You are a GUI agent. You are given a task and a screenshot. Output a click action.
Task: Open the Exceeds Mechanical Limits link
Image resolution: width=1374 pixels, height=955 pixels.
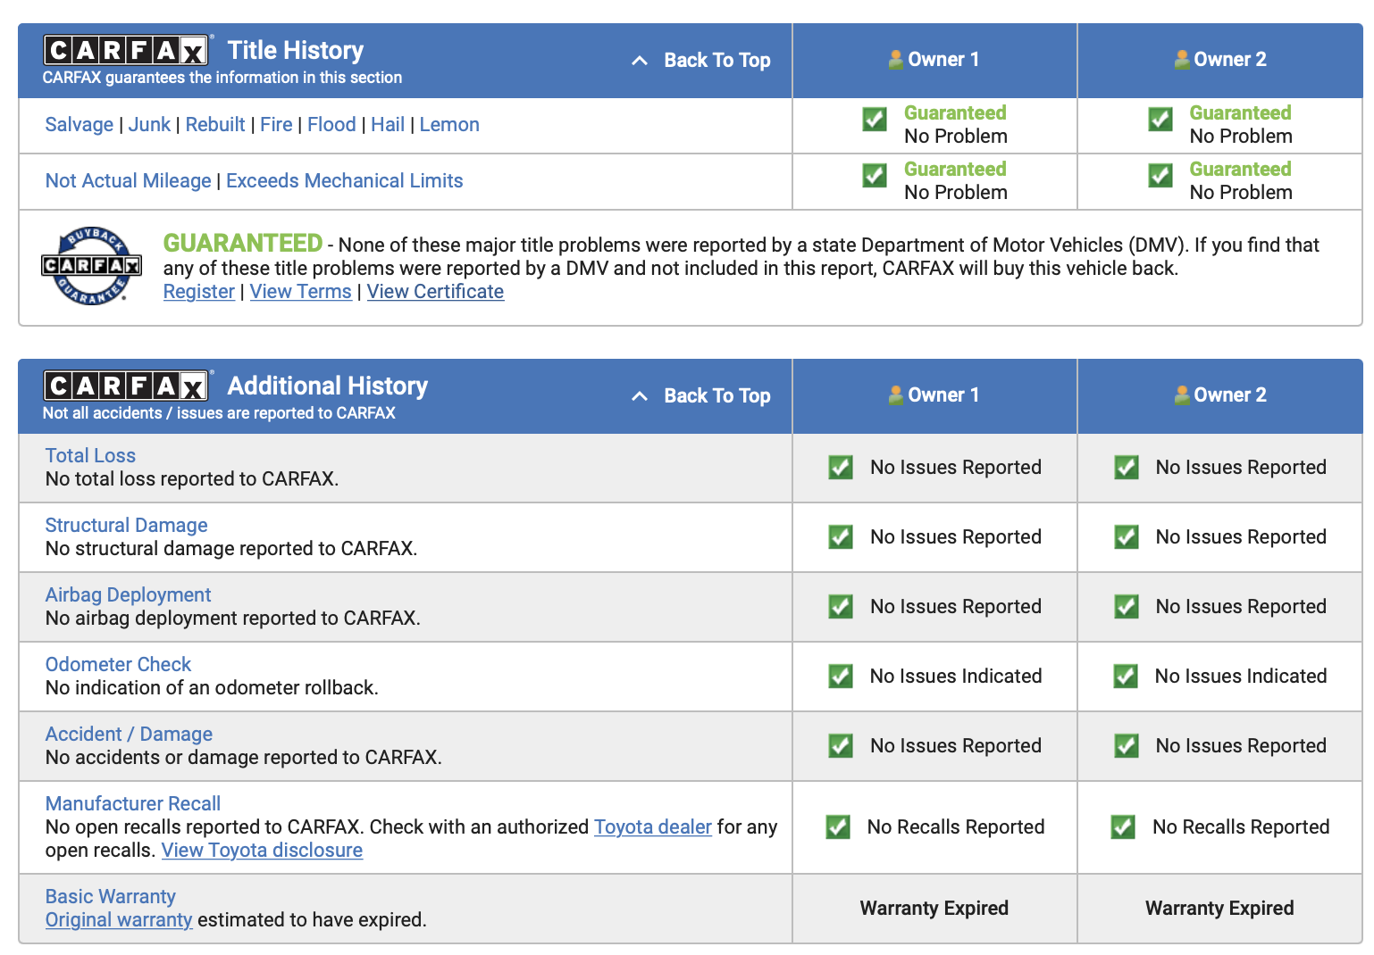[x=345, y=181]
